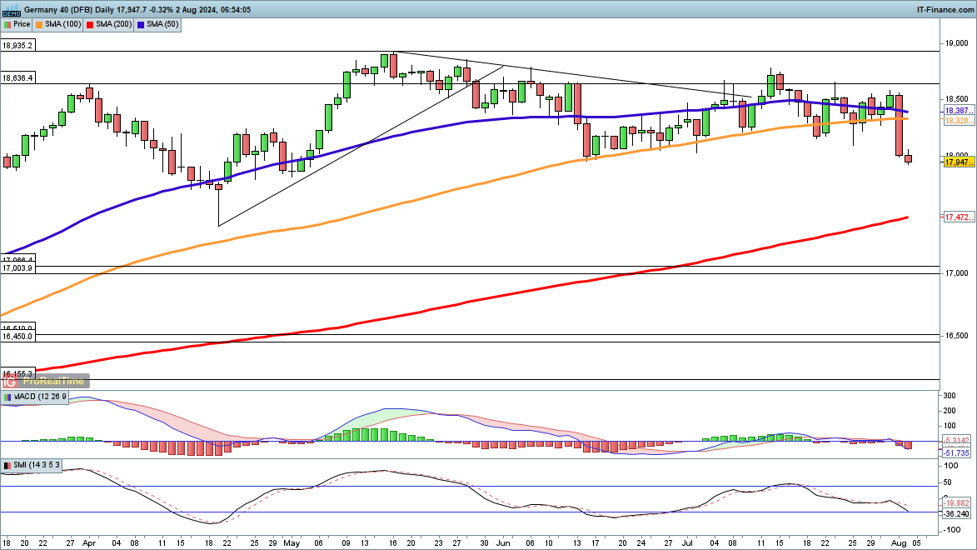
Task: Select the SMA (50) legend icon
Action: click(140, 23)
